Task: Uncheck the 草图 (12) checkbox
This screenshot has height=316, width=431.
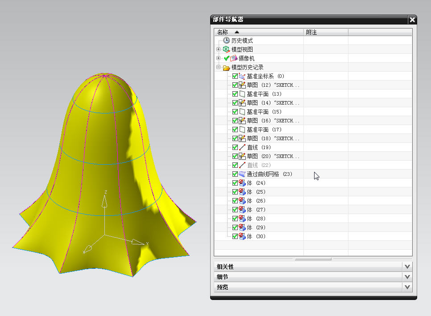Action: click(x=235, y=85)
